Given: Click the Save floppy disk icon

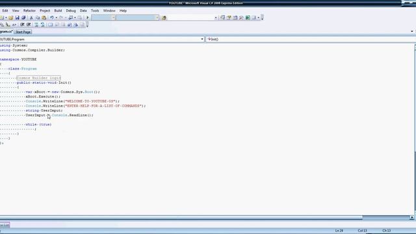Looking at the screenshot, I should 18,18.
